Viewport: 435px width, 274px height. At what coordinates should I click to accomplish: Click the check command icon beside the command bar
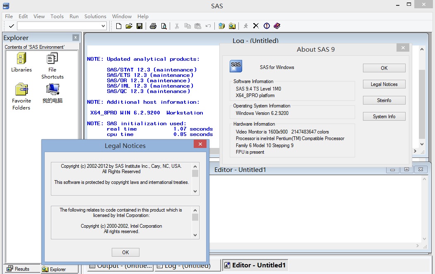point(11,26)
